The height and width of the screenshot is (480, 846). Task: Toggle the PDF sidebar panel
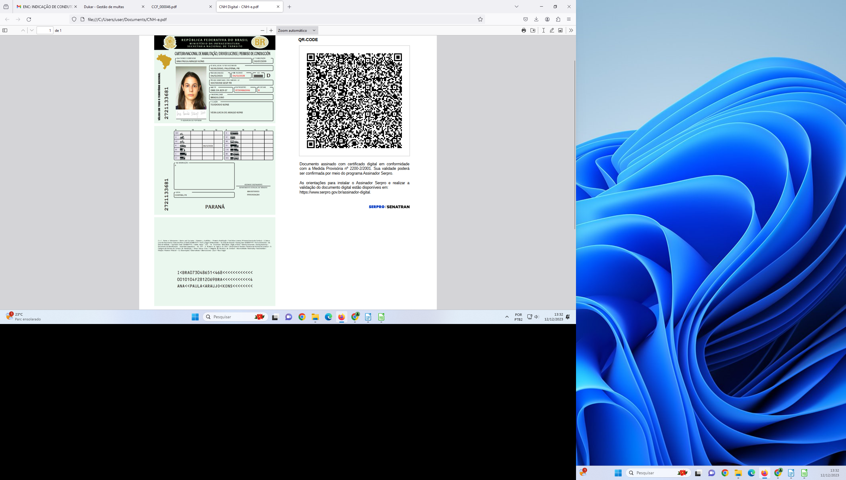5,30
